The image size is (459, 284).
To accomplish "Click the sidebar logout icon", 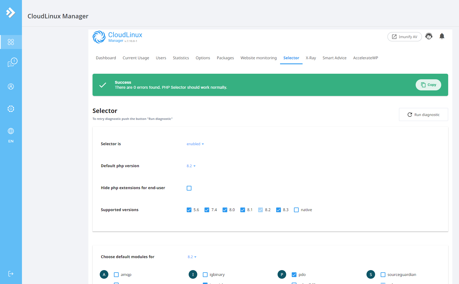I will coord(11,274).
